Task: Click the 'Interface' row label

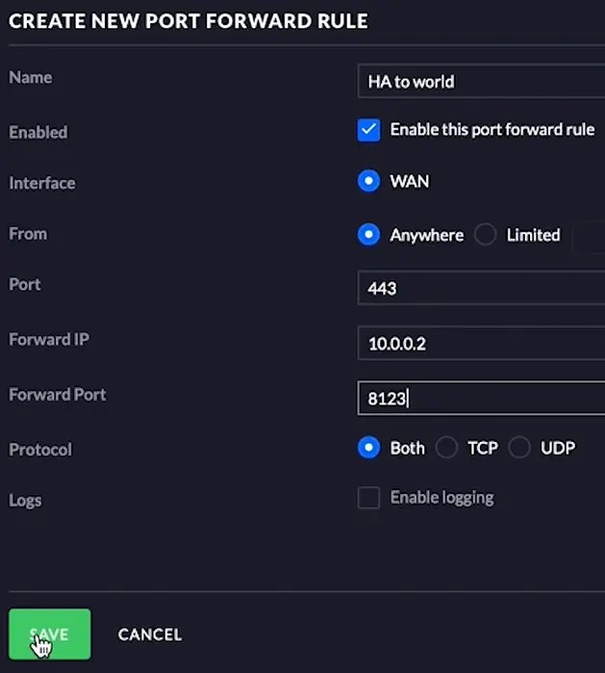Action: pos(42,183)
